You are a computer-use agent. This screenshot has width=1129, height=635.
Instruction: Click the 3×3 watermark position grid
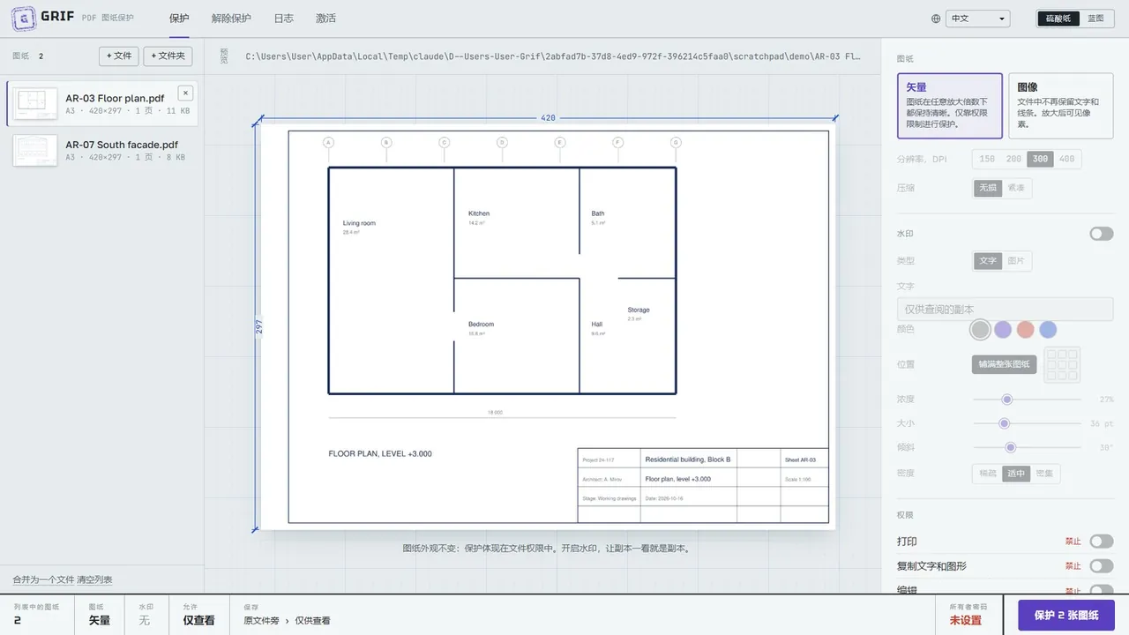coord(1062,364)
